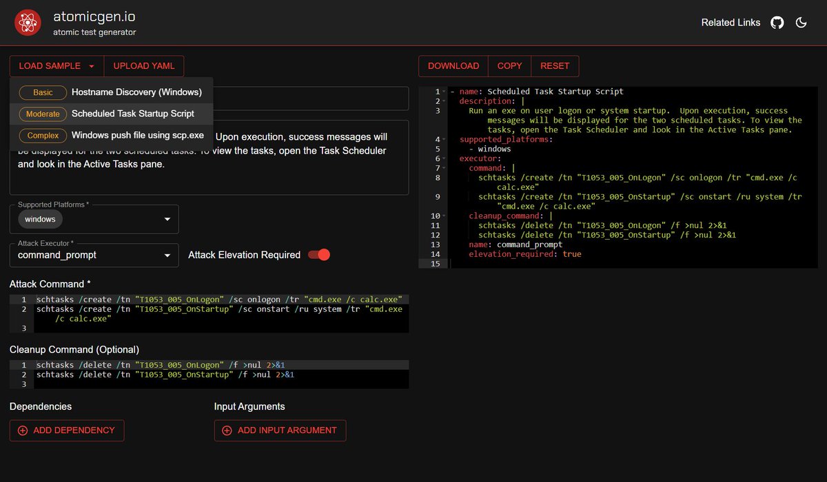Viewport: 827px width, 482px height.
Task: Click in the description text area
Action: (209, 157)
